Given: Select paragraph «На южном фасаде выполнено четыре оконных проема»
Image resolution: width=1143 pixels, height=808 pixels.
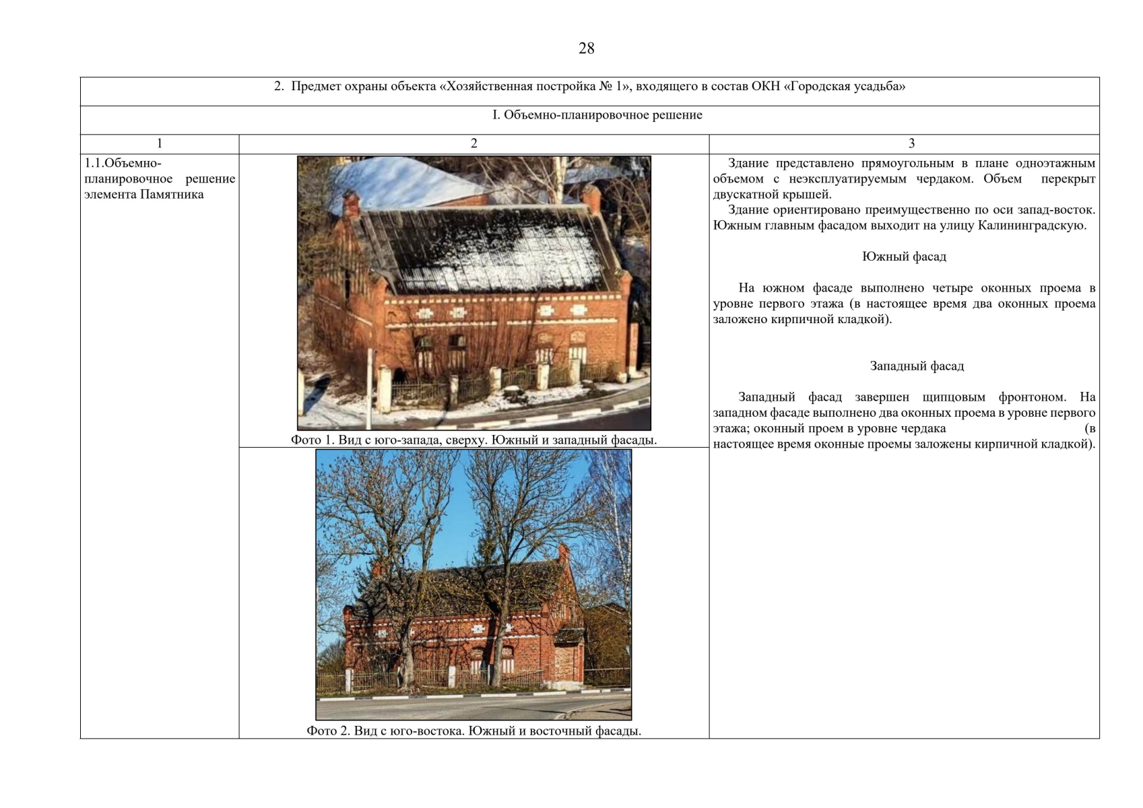Looking at the screenshot, I should click(x=905, y=304).
